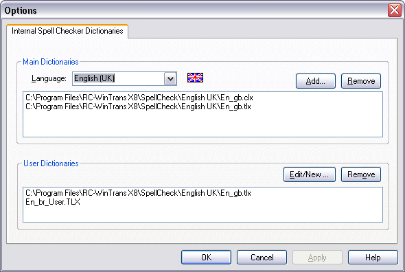Click the Language: label
405x272 pixels.
[x=49, y=78]
